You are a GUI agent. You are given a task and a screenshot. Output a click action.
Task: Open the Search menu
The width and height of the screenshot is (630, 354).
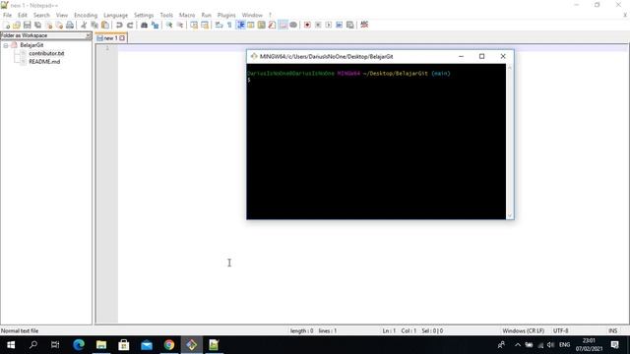point(41,15)
